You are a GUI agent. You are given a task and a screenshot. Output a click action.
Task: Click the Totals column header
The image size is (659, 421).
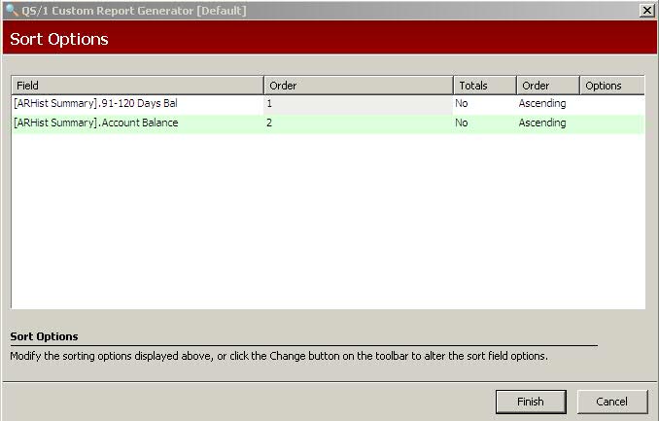coord(485,86)
